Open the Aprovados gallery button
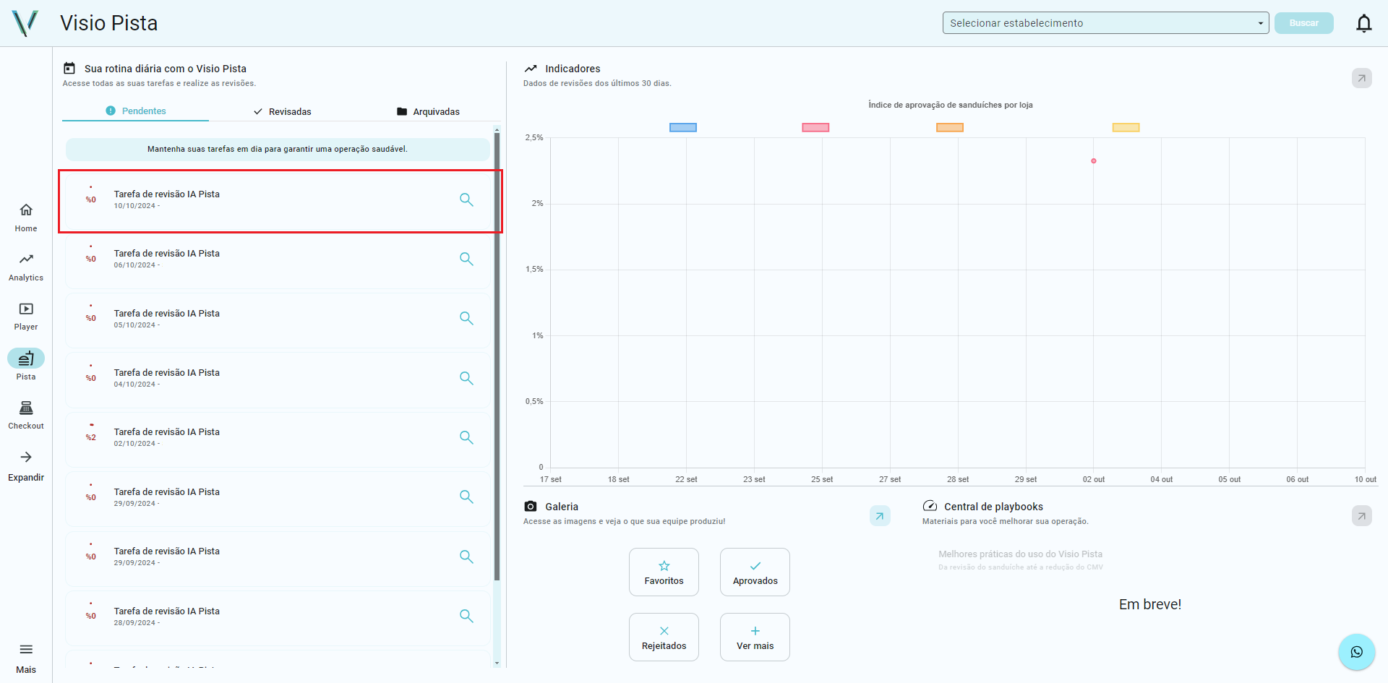 pos(755,572)
